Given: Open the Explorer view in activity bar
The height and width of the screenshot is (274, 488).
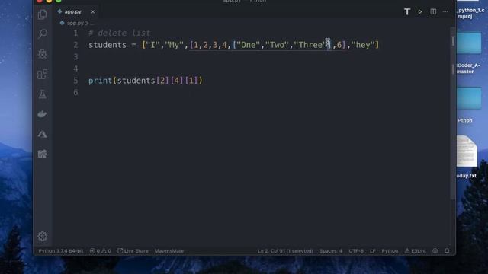Looking at the screenshot, I should click(x=43, y=14).
